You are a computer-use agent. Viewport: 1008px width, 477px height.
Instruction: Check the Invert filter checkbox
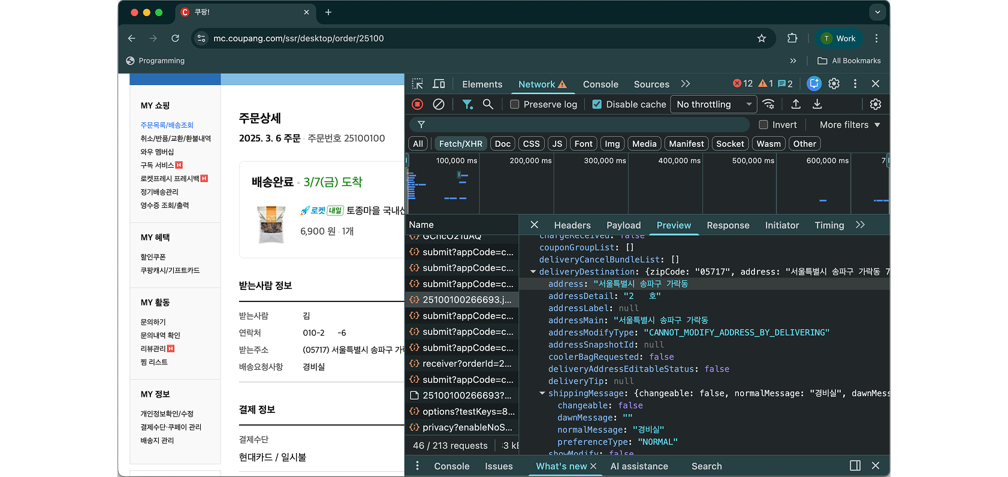(763, 125)
